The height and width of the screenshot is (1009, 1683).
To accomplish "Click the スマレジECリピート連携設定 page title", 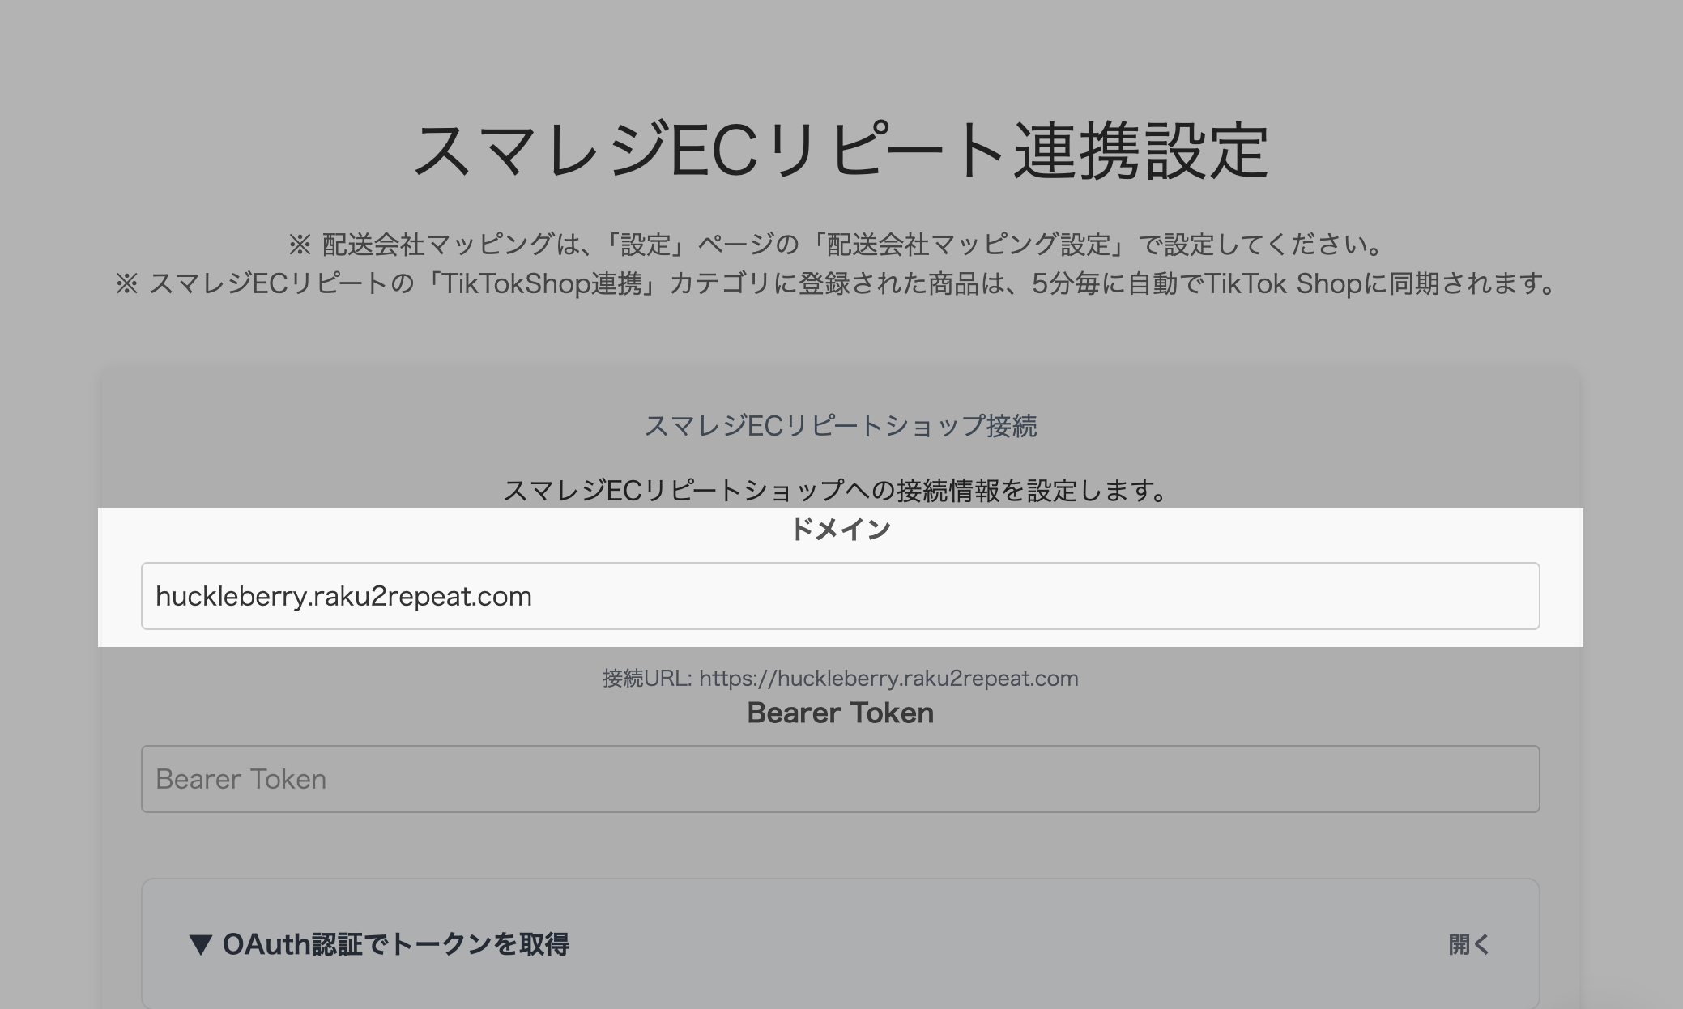I will coord(840,151).
